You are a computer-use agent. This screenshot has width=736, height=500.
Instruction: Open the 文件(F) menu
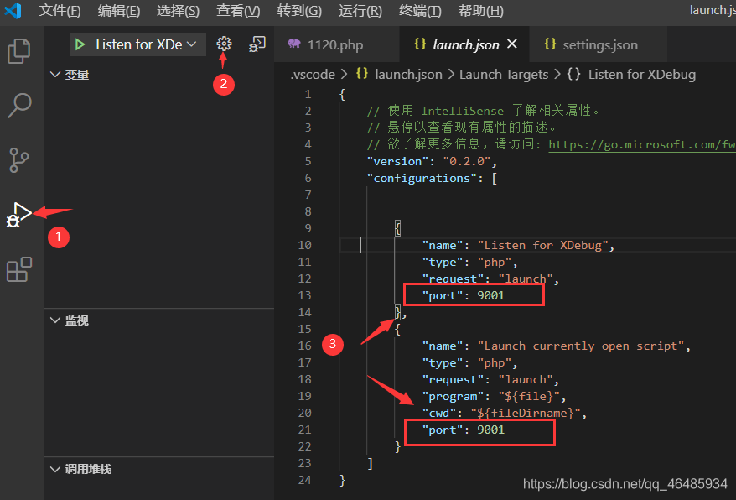[x=60, y=10]
